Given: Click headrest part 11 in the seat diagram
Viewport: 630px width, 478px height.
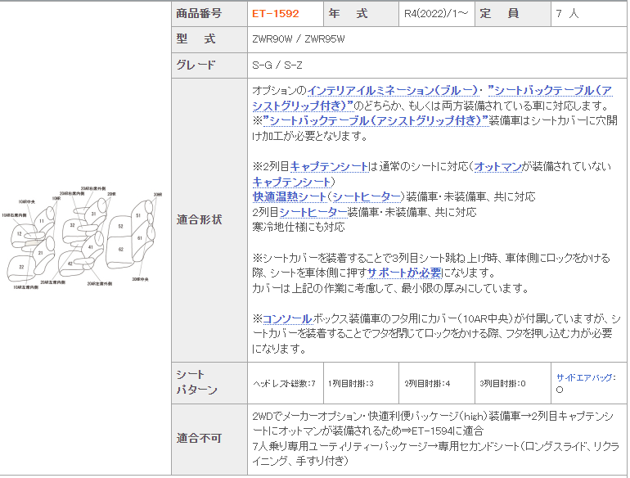Looking at the screenshot, I should 41,222.
